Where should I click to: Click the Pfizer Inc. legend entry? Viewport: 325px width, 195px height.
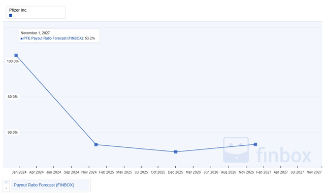tap(36, 12)
